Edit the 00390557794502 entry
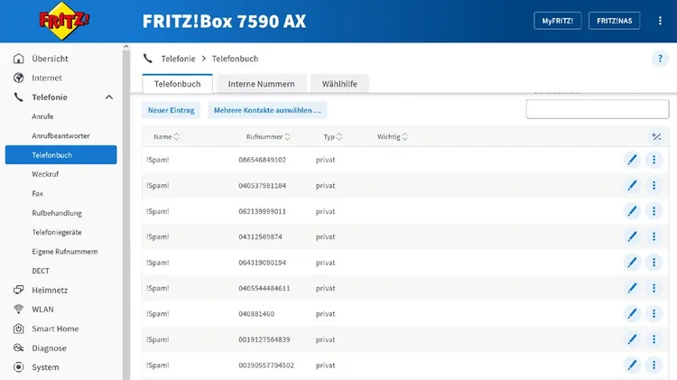 point(632,366)
